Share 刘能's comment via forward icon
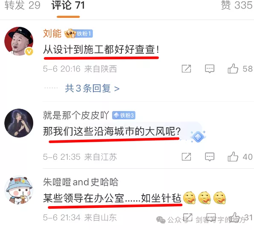Screen dimensions: 254x230 [x=186, y=69]
